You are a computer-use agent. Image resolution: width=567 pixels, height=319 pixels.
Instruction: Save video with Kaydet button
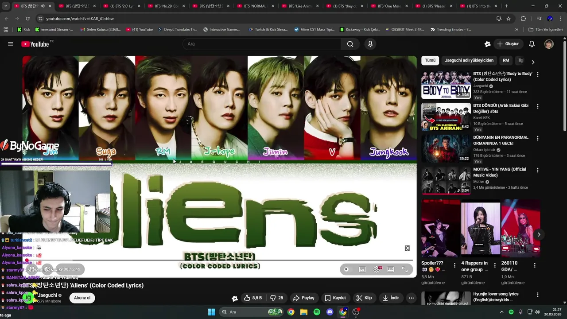pos(335,298)
